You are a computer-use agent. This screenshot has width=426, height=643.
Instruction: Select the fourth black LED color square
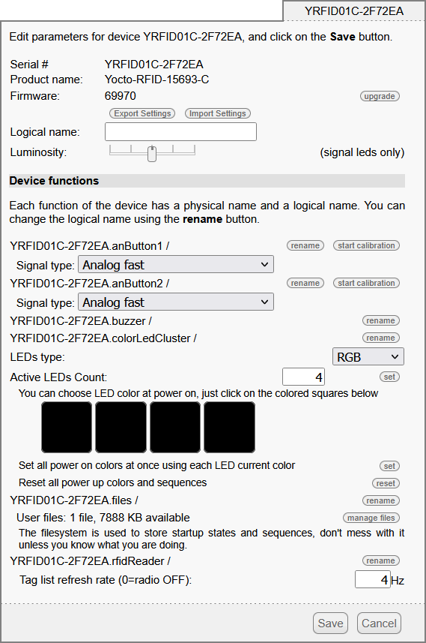click(x=229, y=427)
